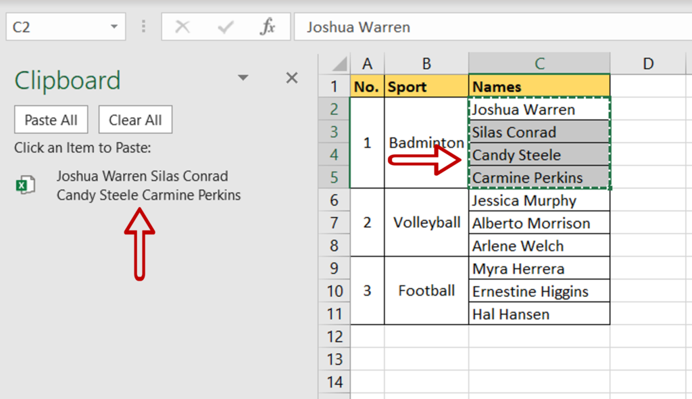692x399 pixels.
Task: Select column B header
Action: click(426, 64)
